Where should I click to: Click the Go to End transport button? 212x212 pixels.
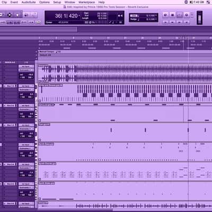tap(187, 22)
